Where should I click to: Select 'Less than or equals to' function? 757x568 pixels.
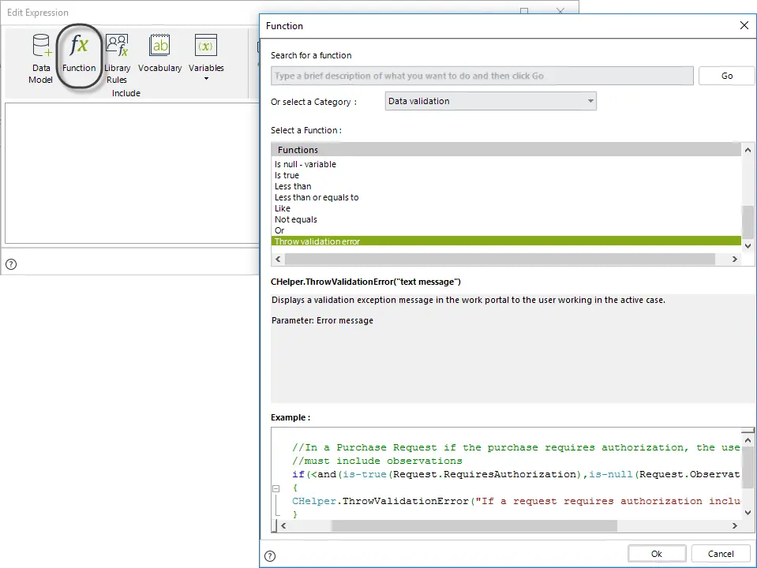pos(506,197)
